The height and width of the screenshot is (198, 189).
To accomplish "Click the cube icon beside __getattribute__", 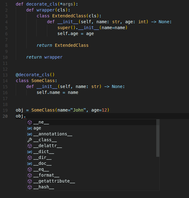I will (x=30, y=181).
